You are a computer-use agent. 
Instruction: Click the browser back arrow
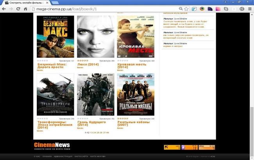coord(5,9)
